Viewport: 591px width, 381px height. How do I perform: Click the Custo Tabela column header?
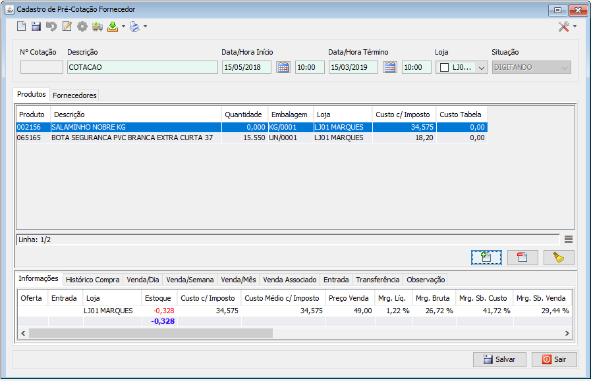click(x=462, y=114)
